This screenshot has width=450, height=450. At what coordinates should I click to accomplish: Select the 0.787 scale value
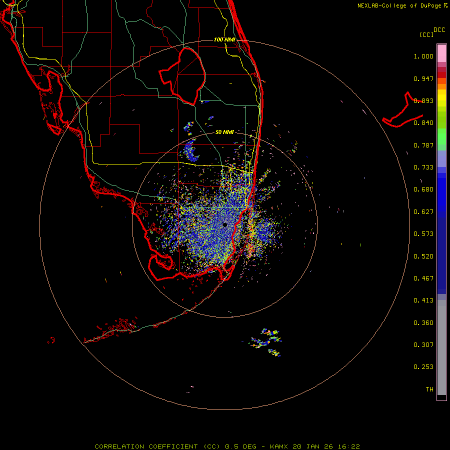423,145
